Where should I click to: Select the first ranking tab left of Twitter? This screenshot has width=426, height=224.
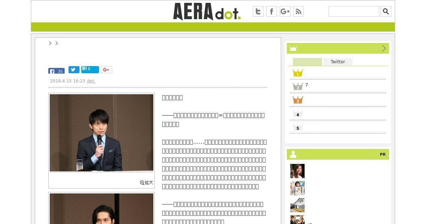click(x=307, y=62)
